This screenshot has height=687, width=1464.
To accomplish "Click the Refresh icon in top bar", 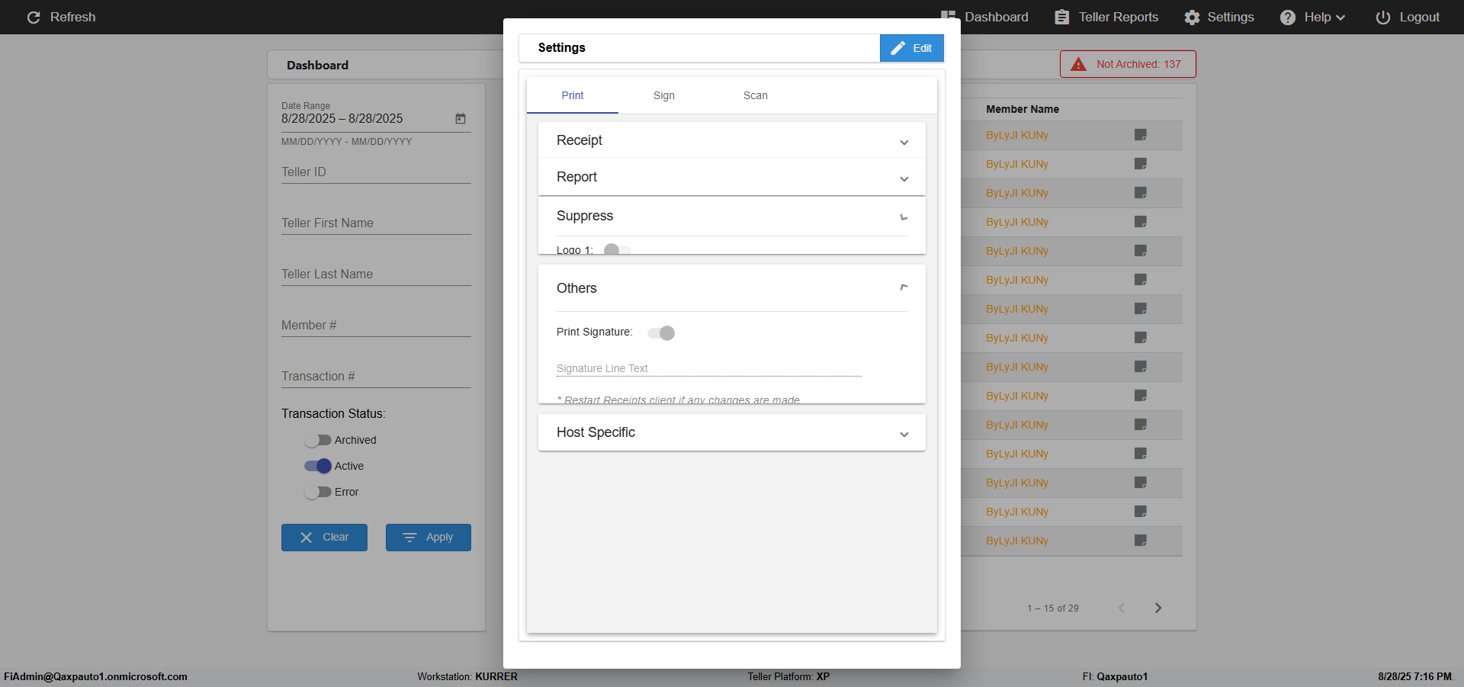I will click(x=34, y=17).
